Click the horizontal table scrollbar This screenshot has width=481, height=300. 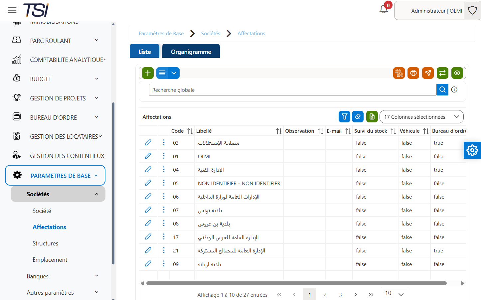tap(296, 283)
